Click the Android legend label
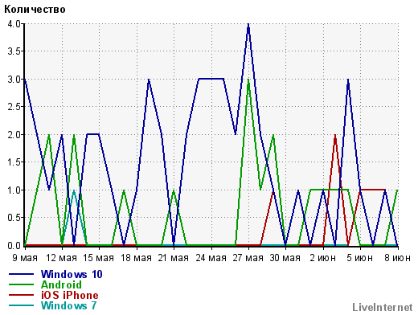This screenshot has height=315, width=418. point(61,284)
